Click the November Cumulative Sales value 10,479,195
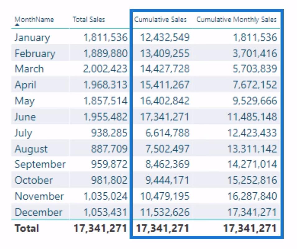Screen dimensions: 297x249 [x=165, y=196]
